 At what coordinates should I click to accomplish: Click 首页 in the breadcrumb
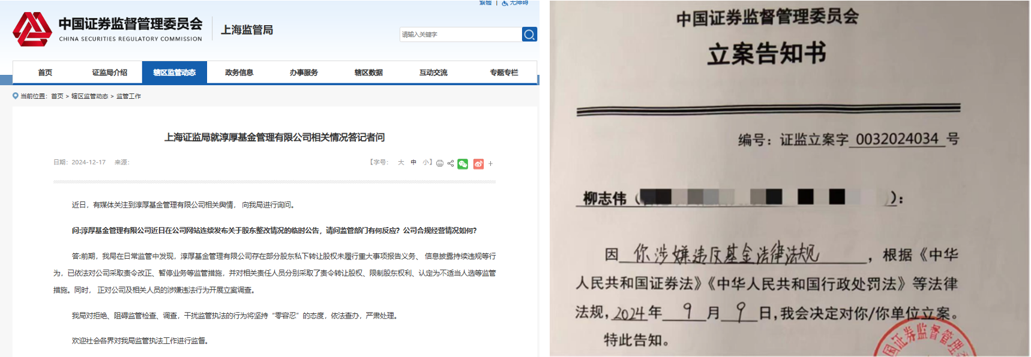click(57, 96)
